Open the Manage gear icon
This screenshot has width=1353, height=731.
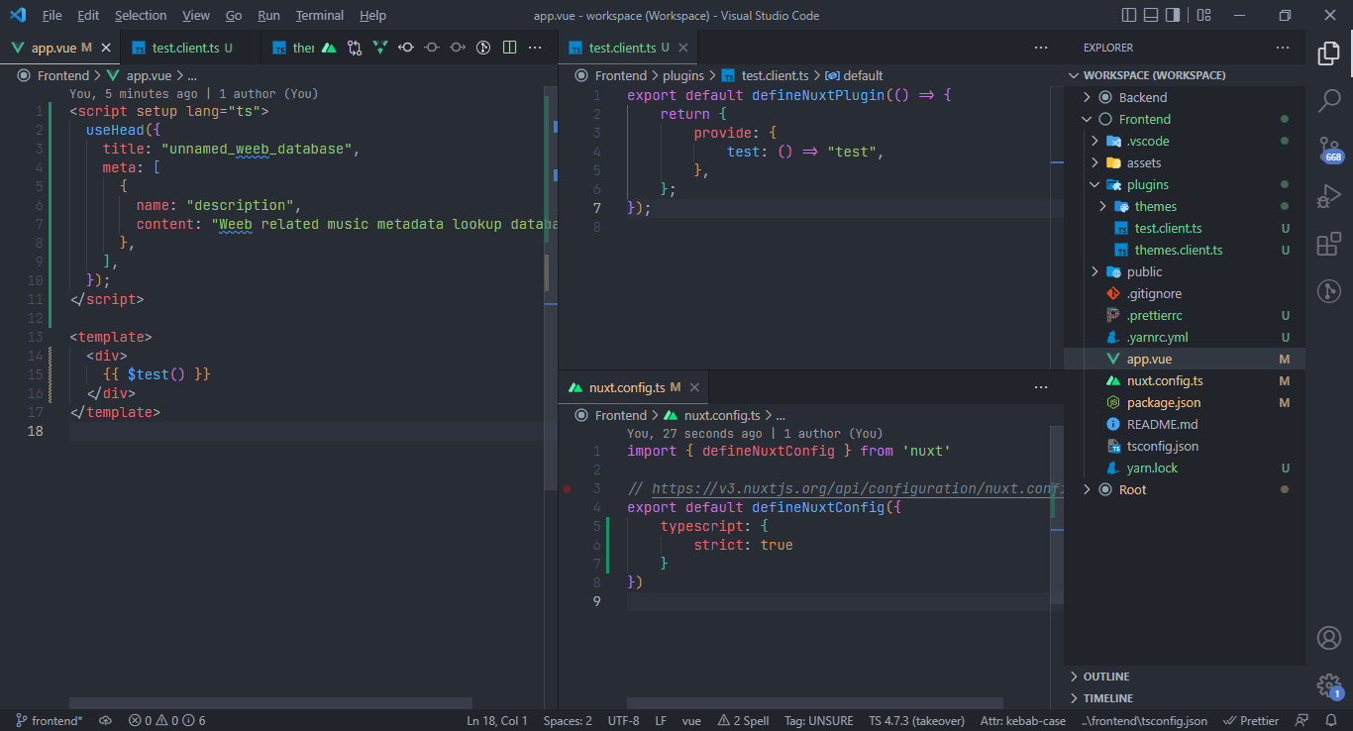(1328, 684)
